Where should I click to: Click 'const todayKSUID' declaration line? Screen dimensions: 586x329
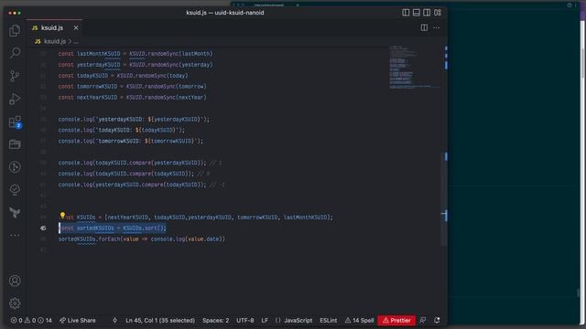(124, 76)
